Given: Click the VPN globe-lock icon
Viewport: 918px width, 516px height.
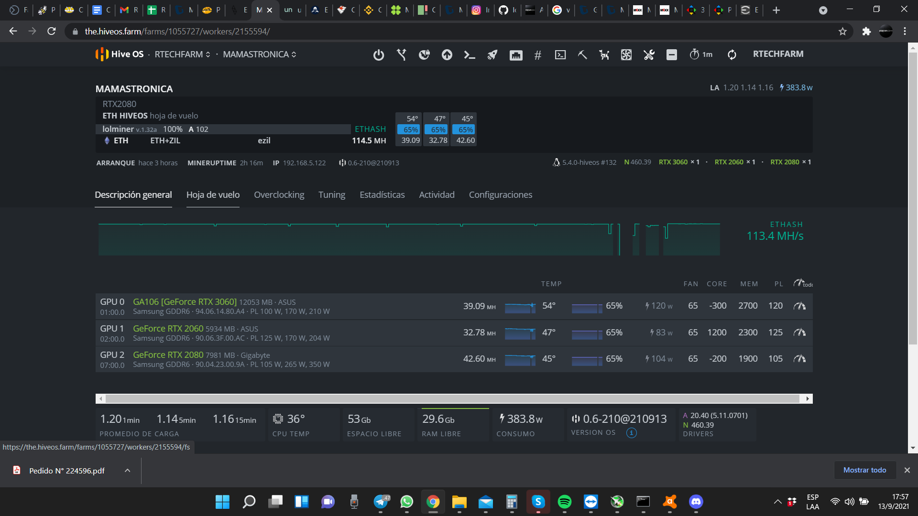Looking at the screenshot, I should 424,55.
